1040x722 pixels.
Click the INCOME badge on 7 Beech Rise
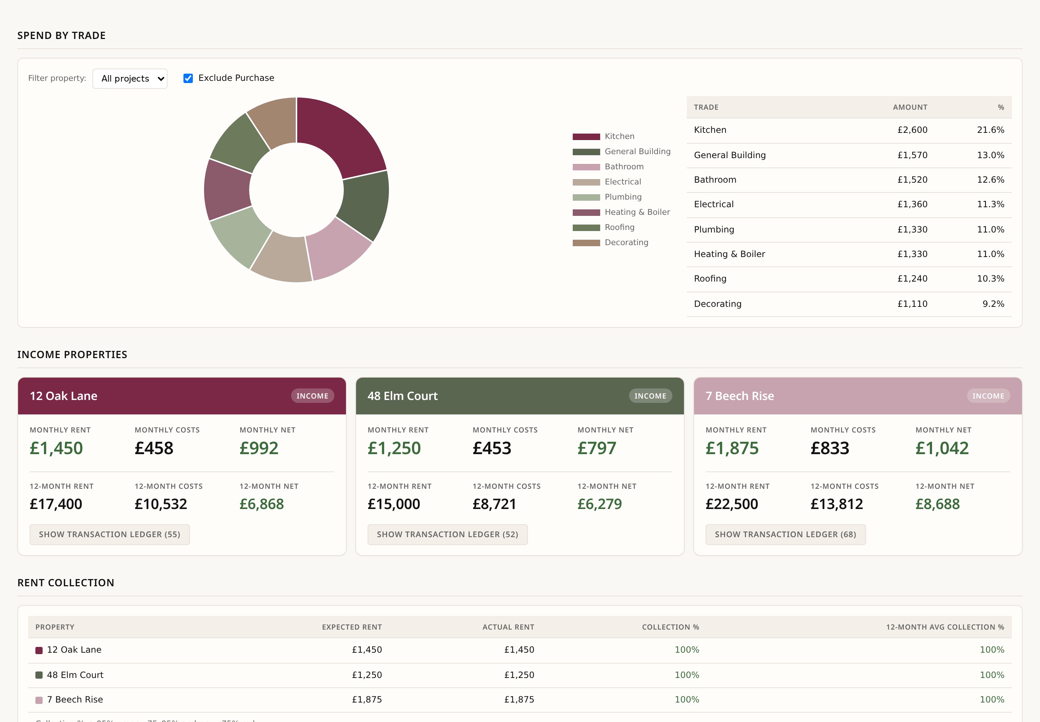(x=988, y=396)
